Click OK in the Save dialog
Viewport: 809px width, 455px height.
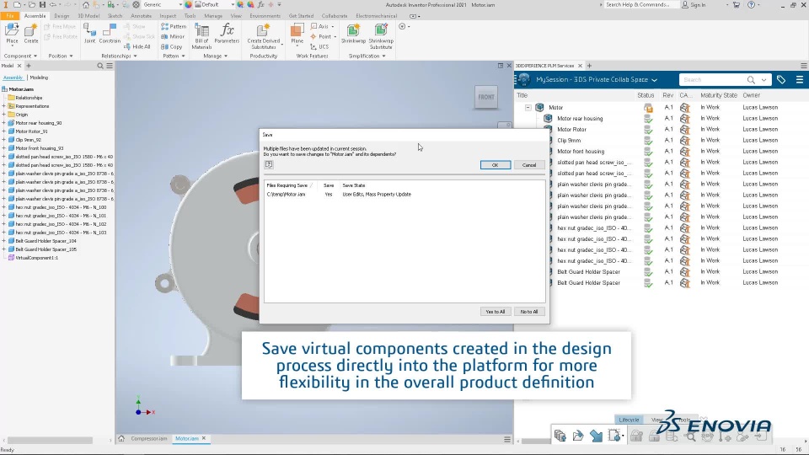(x=496, y=165)
